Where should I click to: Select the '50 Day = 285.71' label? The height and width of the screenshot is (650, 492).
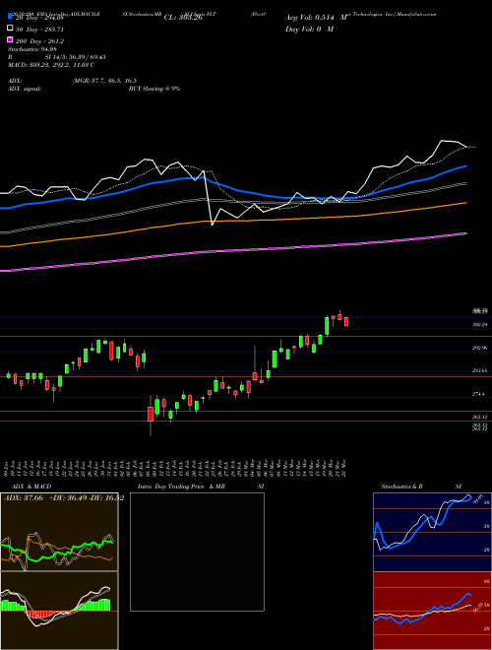(x=39, y=30)
